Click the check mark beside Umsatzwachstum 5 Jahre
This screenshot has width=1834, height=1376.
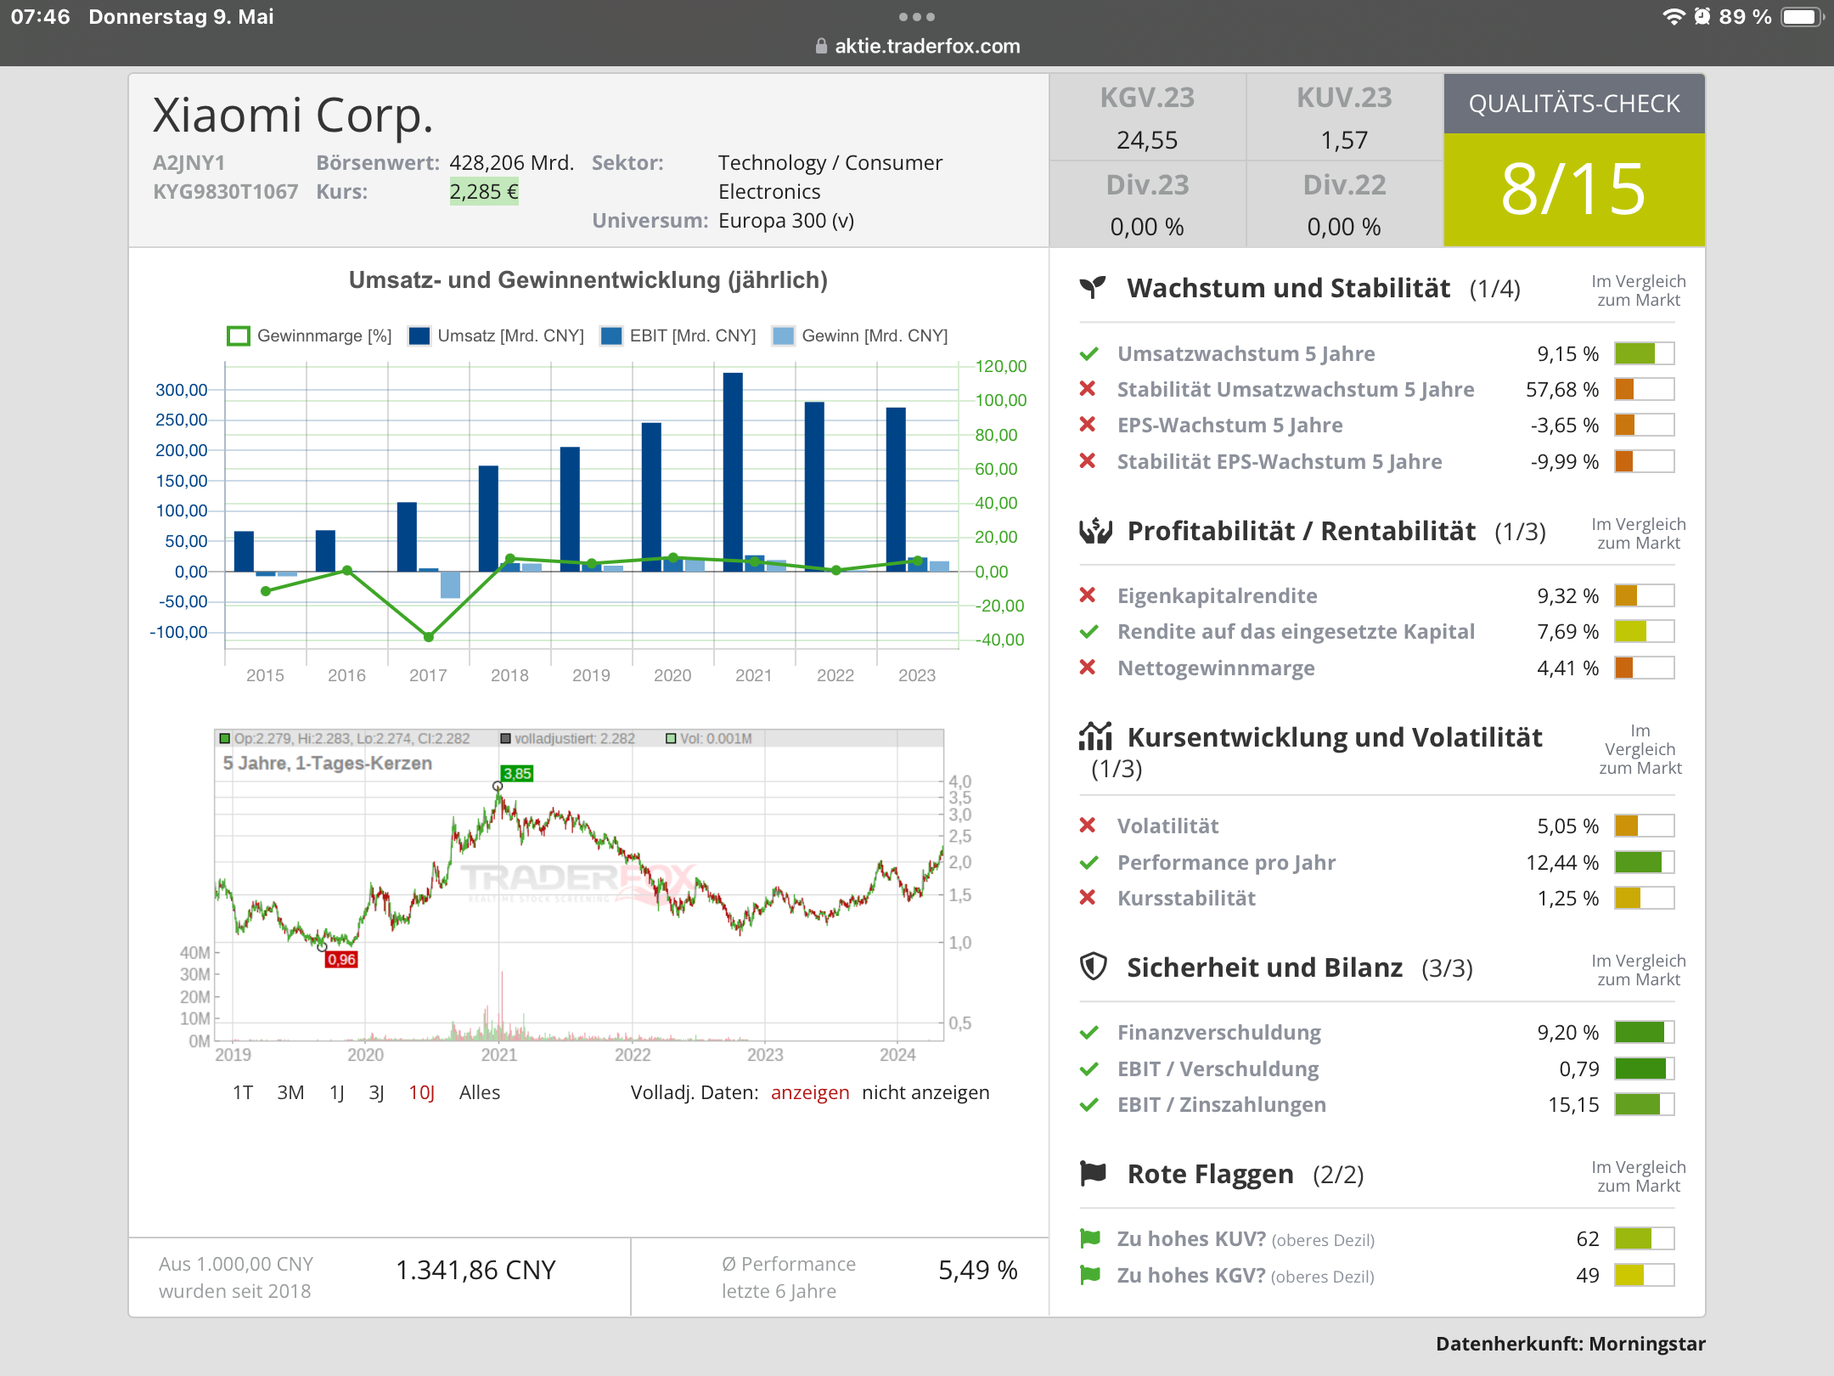(1089, 353)
